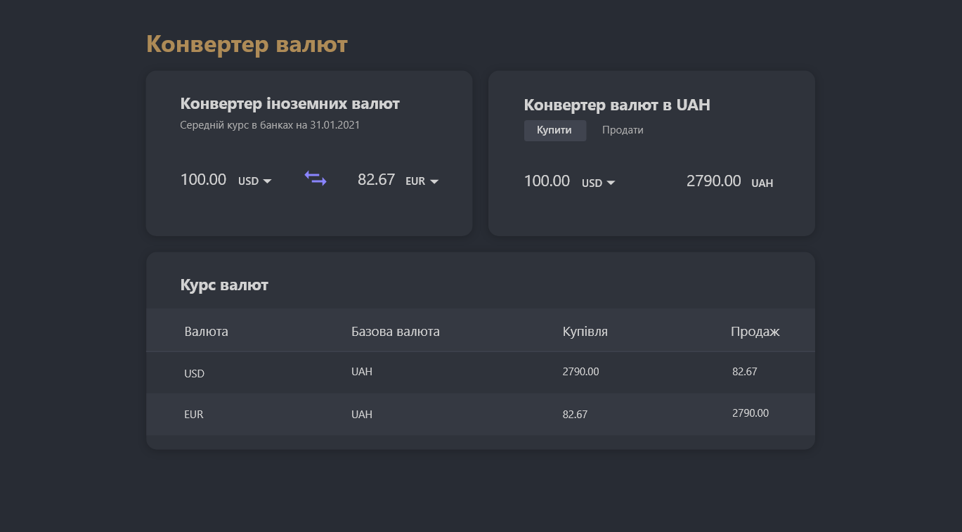This screenshot has width=962, height=532.
Task: Select the 2790.00 UAH result value
Action: [x=713, y=181]
